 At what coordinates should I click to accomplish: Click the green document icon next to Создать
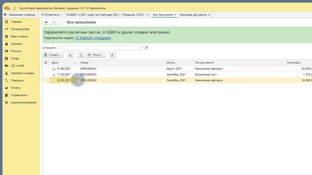70,55
